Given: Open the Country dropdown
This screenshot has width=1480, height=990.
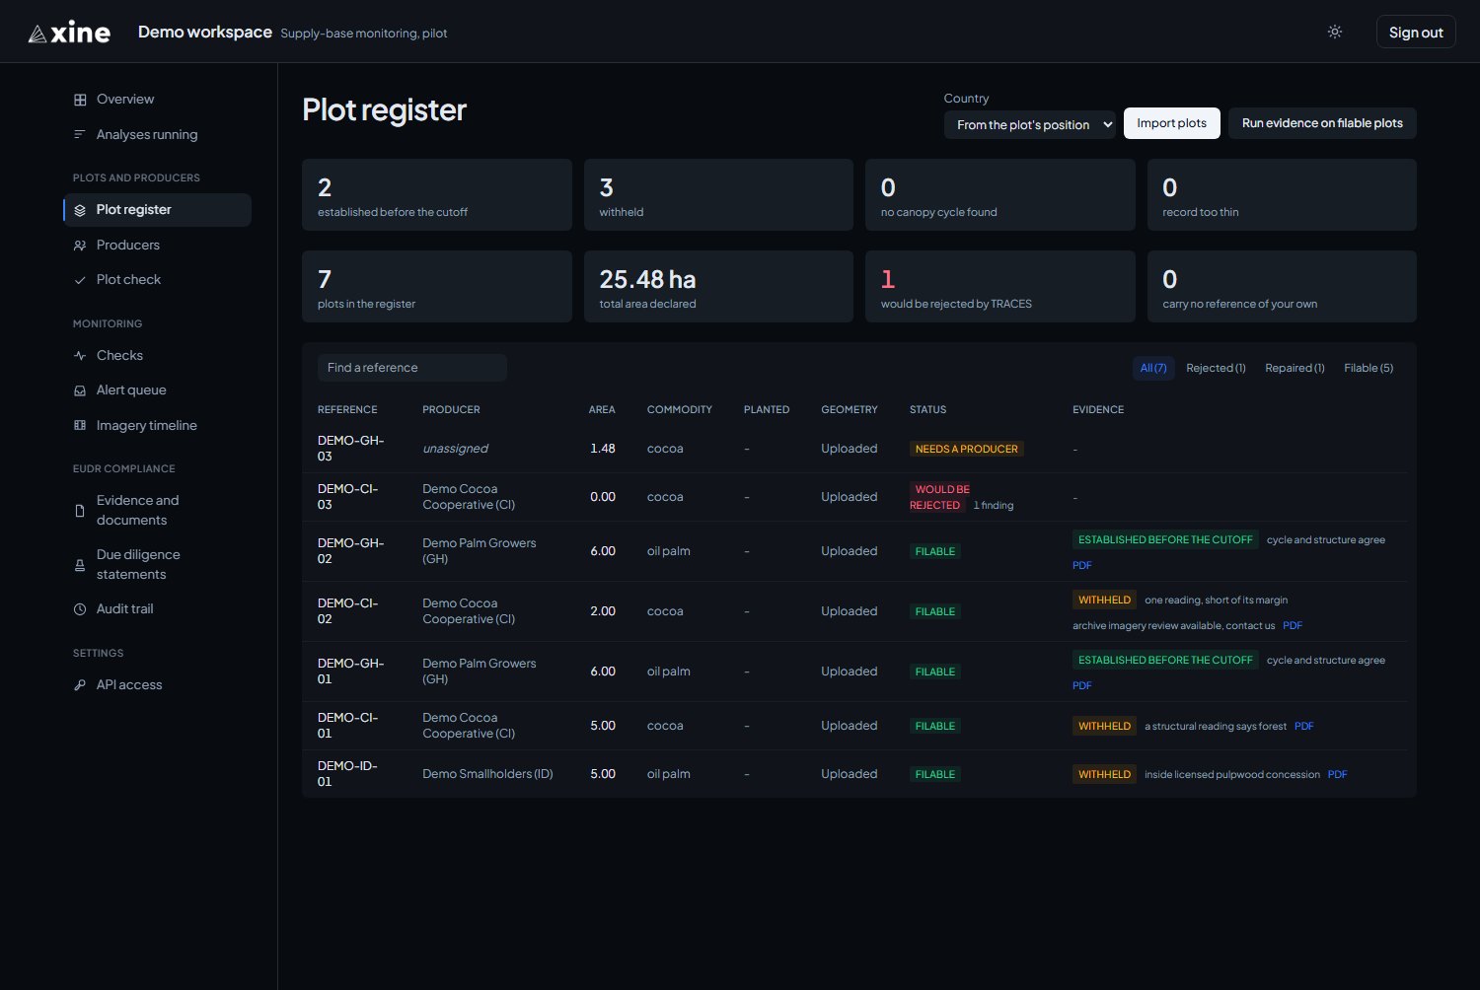Looking at the screenshot, I should [1029, 124].
